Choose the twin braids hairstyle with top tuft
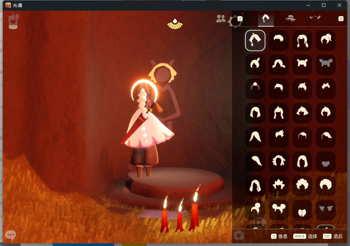The image size is (350, 246). pyautogui.click(x=279, y=113)
